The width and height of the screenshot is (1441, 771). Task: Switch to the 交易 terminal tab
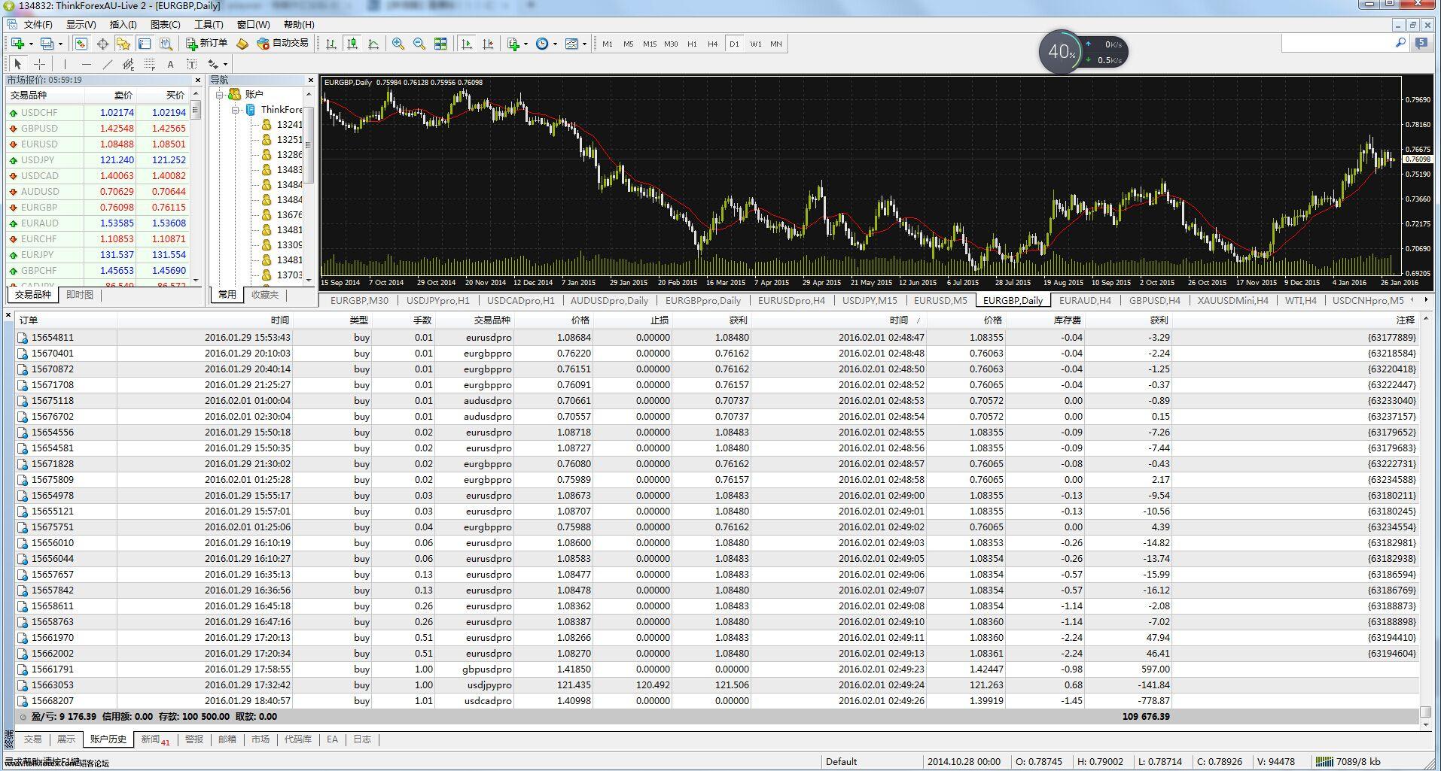pyautogui.click(x=32, y=739)
